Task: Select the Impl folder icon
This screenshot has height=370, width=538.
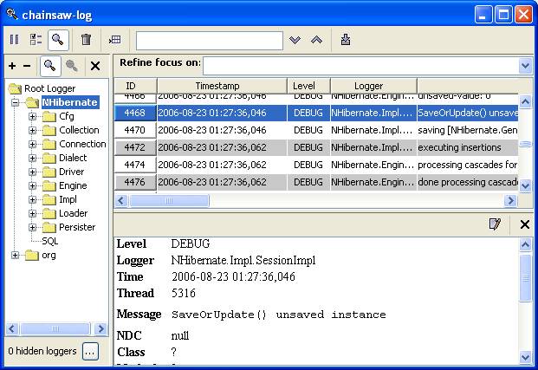Action: [x=49, y=200]
